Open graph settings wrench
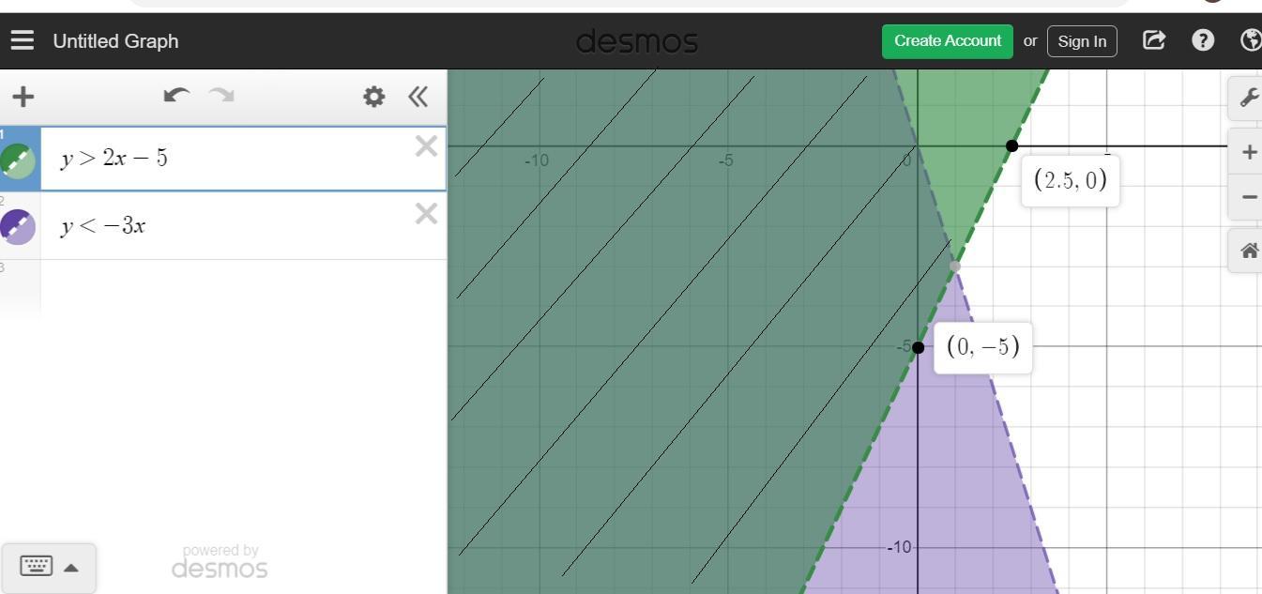This screenshot has height=594, width=1262. (1248, 97)
